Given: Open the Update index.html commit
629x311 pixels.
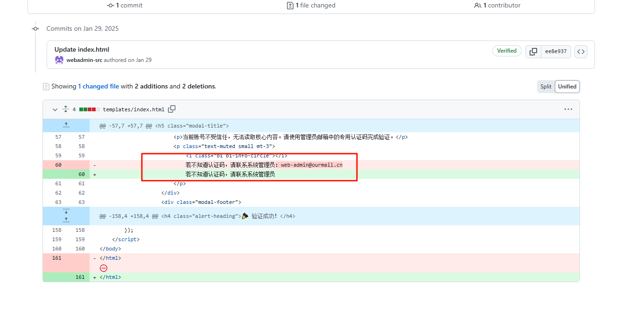Looking at the screenshot, I should pyautogui.click(x=82, y=49).
